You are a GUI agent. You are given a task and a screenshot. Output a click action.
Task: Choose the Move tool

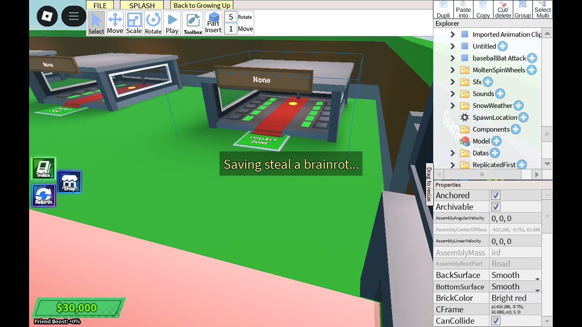pyautogui.click(x=115, y=23)
